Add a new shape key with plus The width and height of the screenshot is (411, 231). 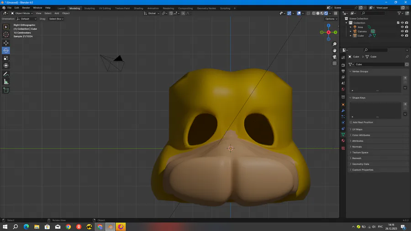(x=405, y=104)
